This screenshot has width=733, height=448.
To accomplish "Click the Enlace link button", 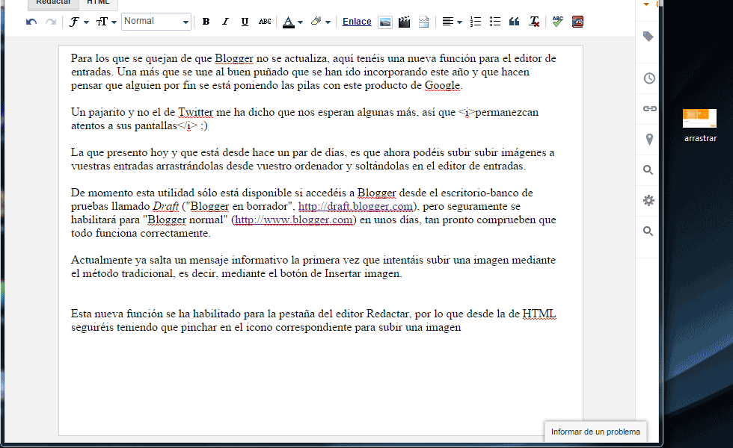I will point(357,22).
